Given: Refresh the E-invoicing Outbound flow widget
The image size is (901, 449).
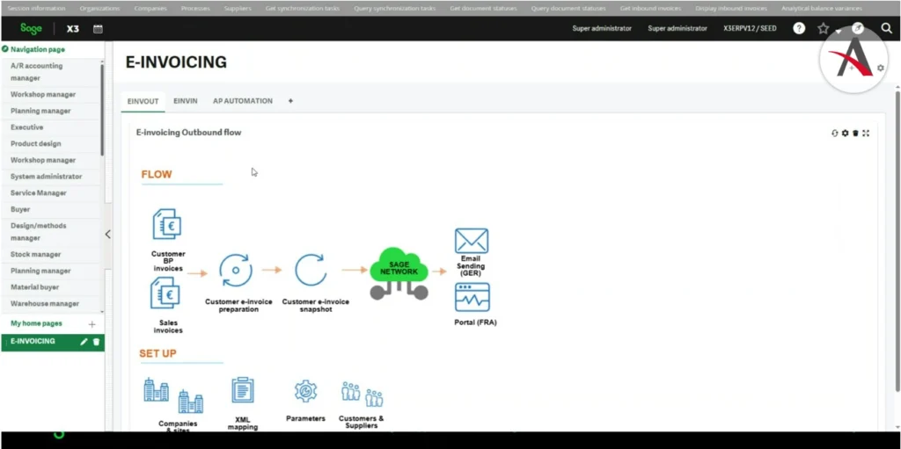Looking at the screenshot, I should click(834, 134).
